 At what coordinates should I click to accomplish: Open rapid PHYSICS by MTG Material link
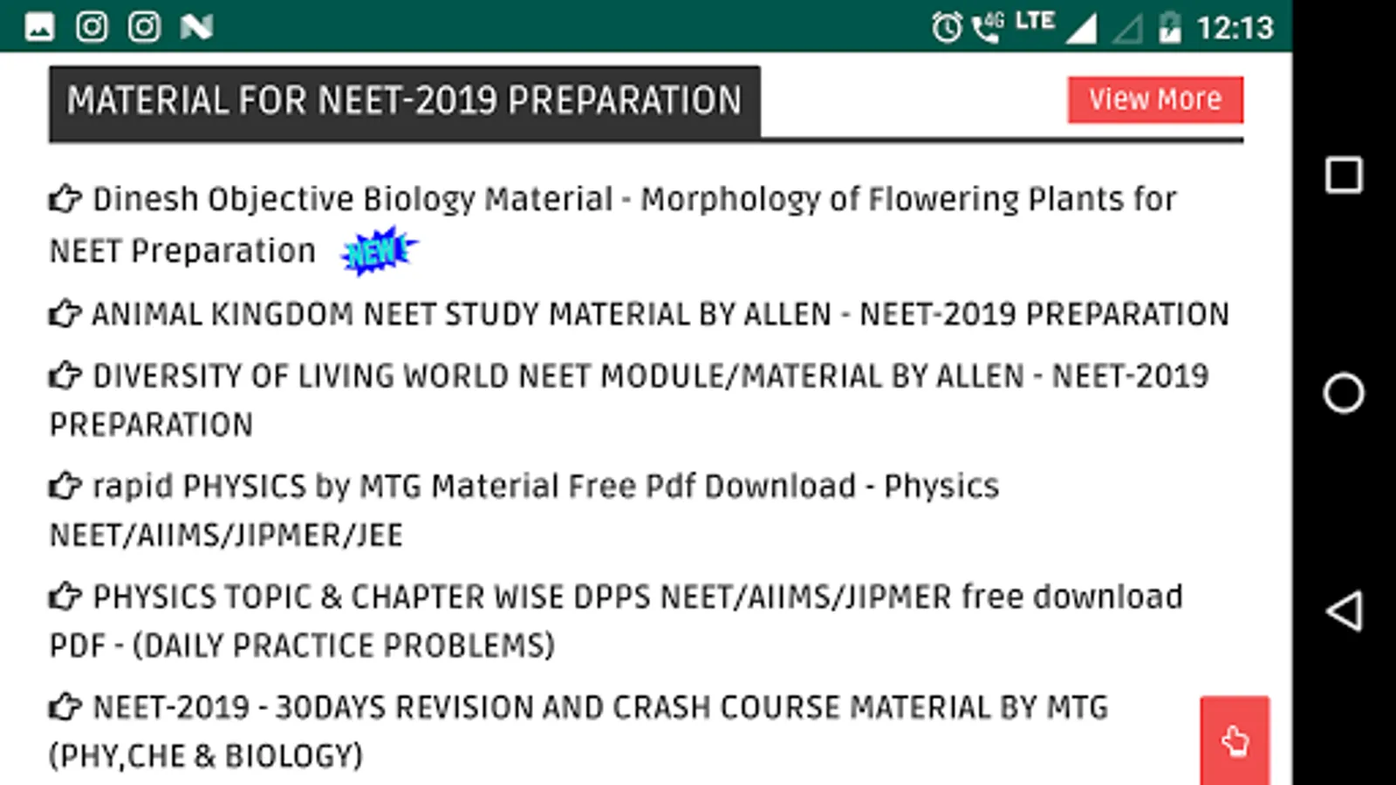545,487
